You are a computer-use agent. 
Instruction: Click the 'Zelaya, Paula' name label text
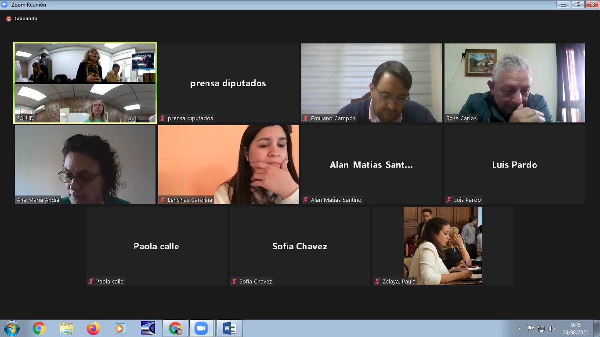pyautogui.click(x=399, y=282)
